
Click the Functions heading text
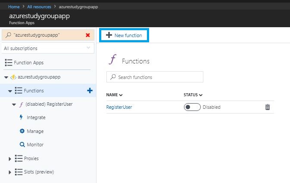pos(136,61)
